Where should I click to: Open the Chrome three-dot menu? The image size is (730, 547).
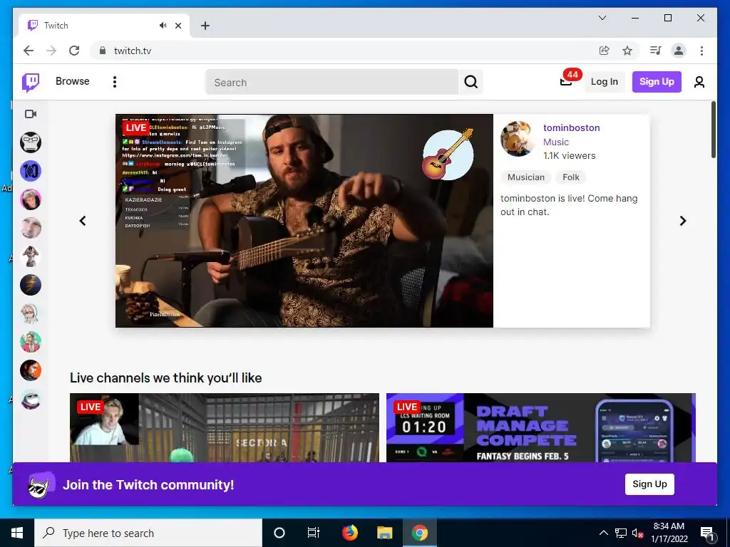tap(701, 51)
